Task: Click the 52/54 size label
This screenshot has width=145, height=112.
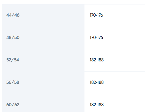Action: click(x=13, y=60)
